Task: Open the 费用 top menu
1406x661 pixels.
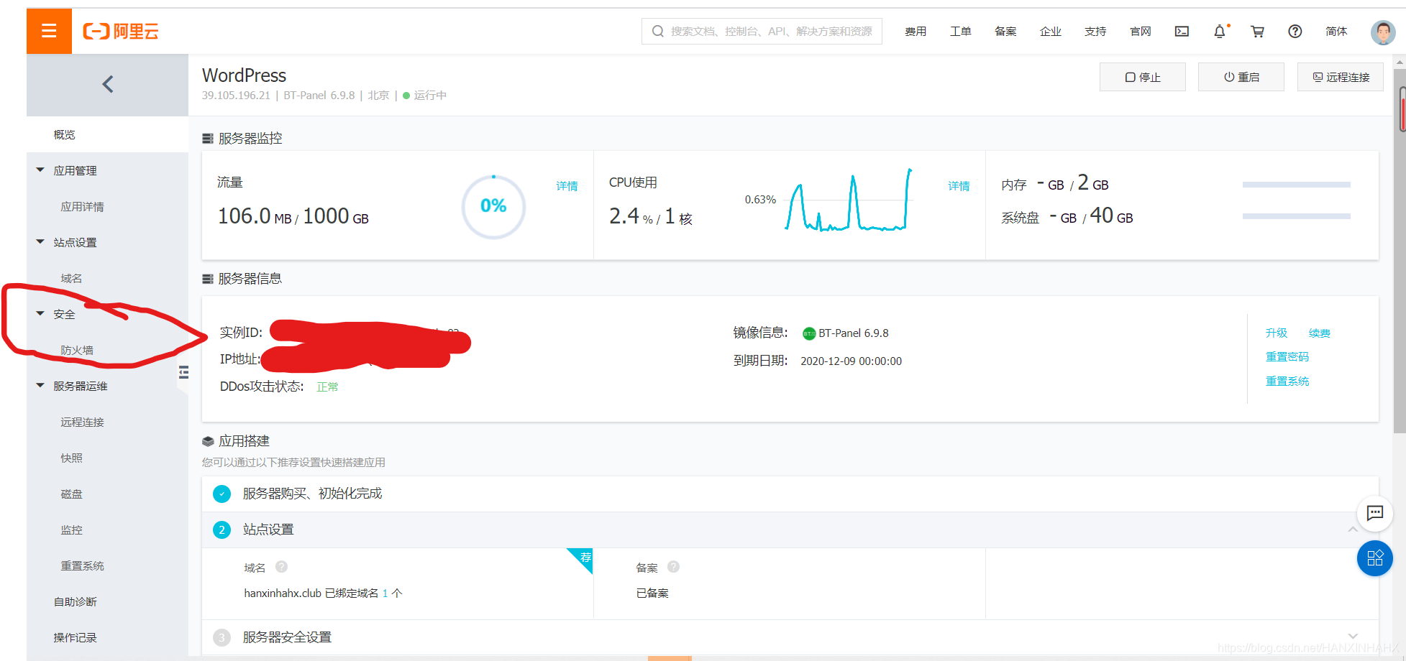Action: click(x=916, y=31)
